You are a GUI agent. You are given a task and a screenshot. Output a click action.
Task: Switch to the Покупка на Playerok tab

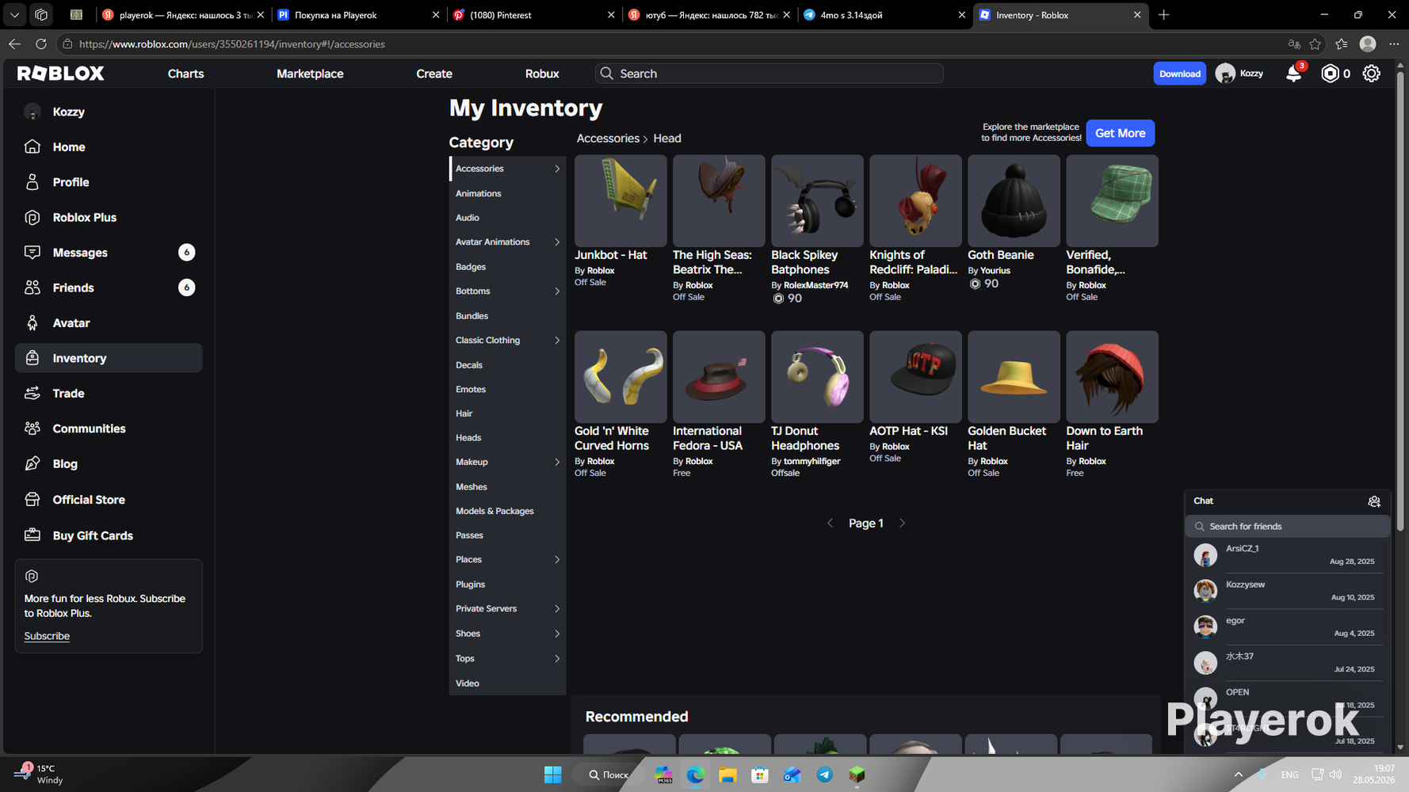click(x=358, y=15)
